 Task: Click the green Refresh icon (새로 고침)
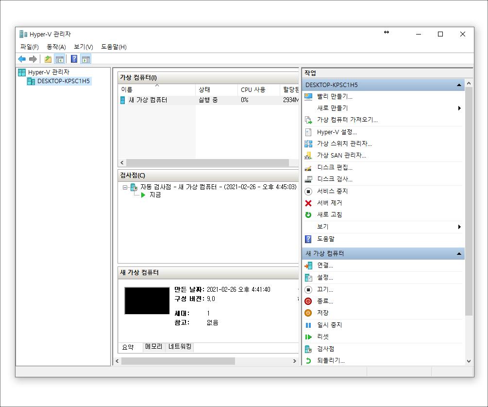[308, 215]
